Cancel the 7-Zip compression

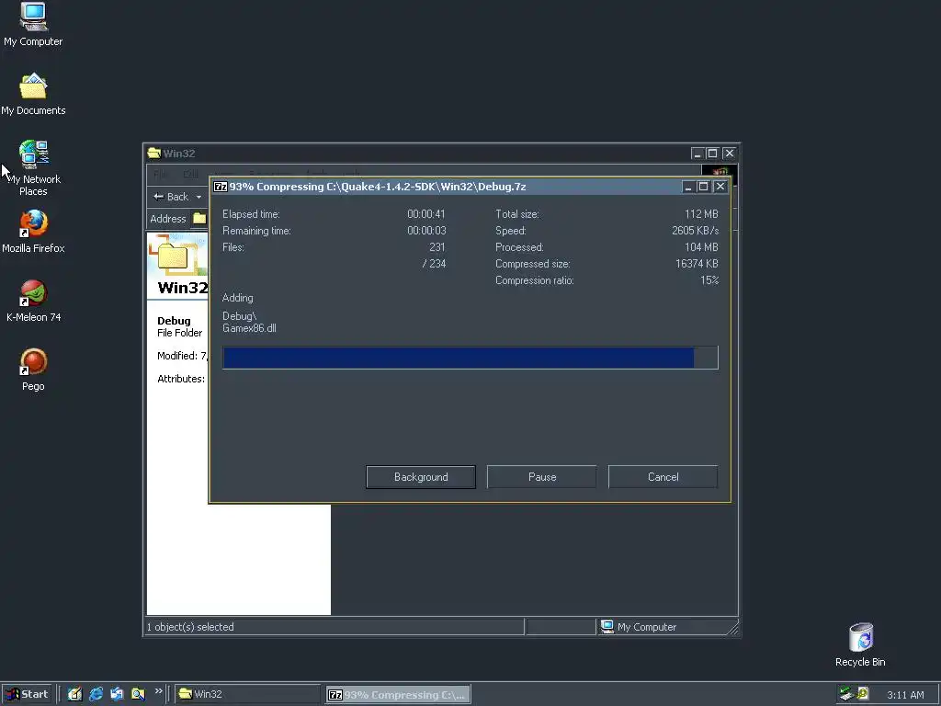[663, 477]
